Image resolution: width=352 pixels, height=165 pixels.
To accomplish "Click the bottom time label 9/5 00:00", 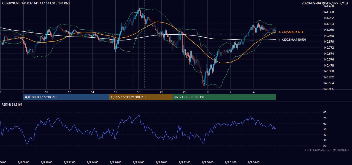I will coord(208,163).
